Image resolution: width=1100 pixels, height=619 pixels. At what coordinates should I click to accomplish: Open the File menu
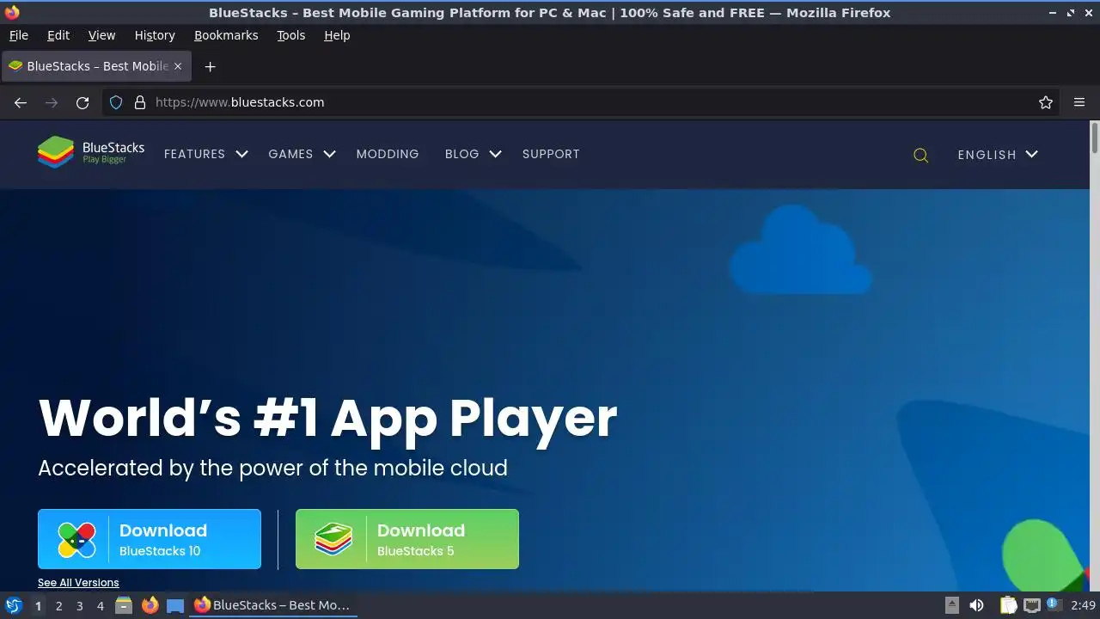(x=18, y=35)
